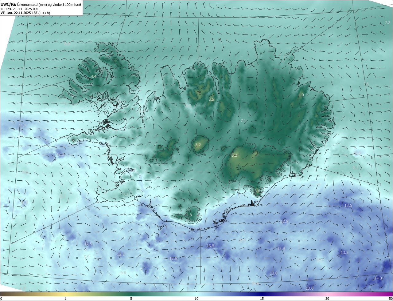The image size is (393, 301).
Task: Click the "5" tick on the color scale
Action: point(131,299)
